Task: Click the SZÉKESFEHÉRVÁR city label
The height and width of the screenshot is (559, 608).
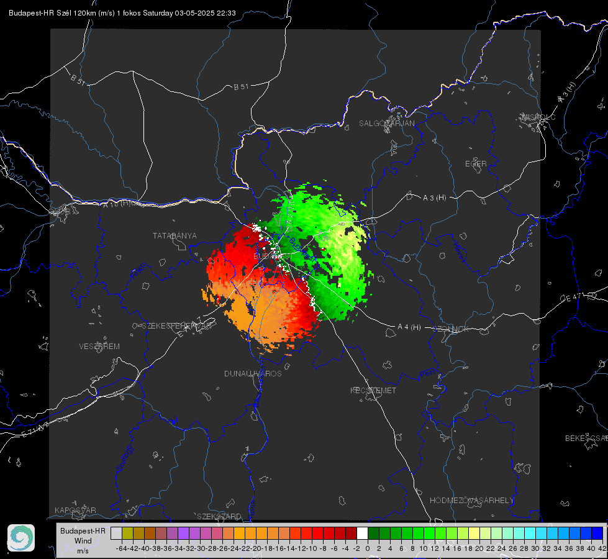Action: (176, 326)
